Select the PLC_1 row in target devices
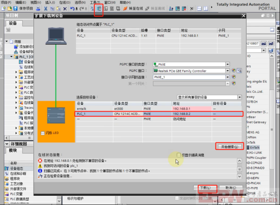Image resolution: width=280 pixels, height=205 pixels. pyautogui.click(x=159, y=114)
